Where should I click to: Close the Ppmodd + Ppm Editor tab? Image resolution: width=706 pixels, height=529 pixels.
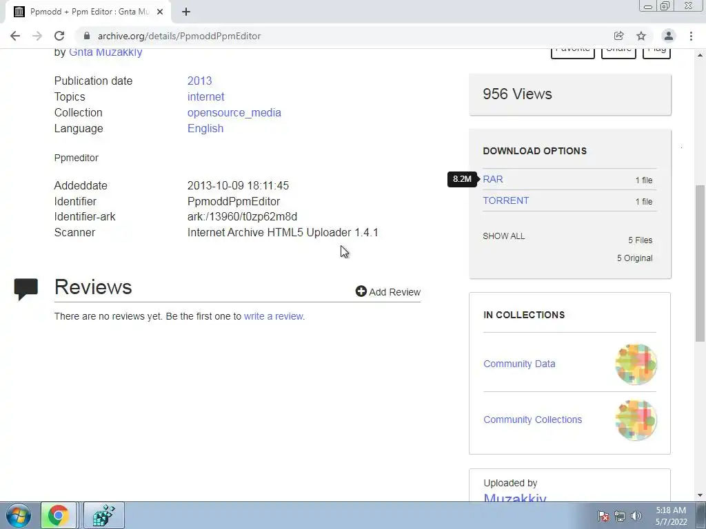click(160, 12)
